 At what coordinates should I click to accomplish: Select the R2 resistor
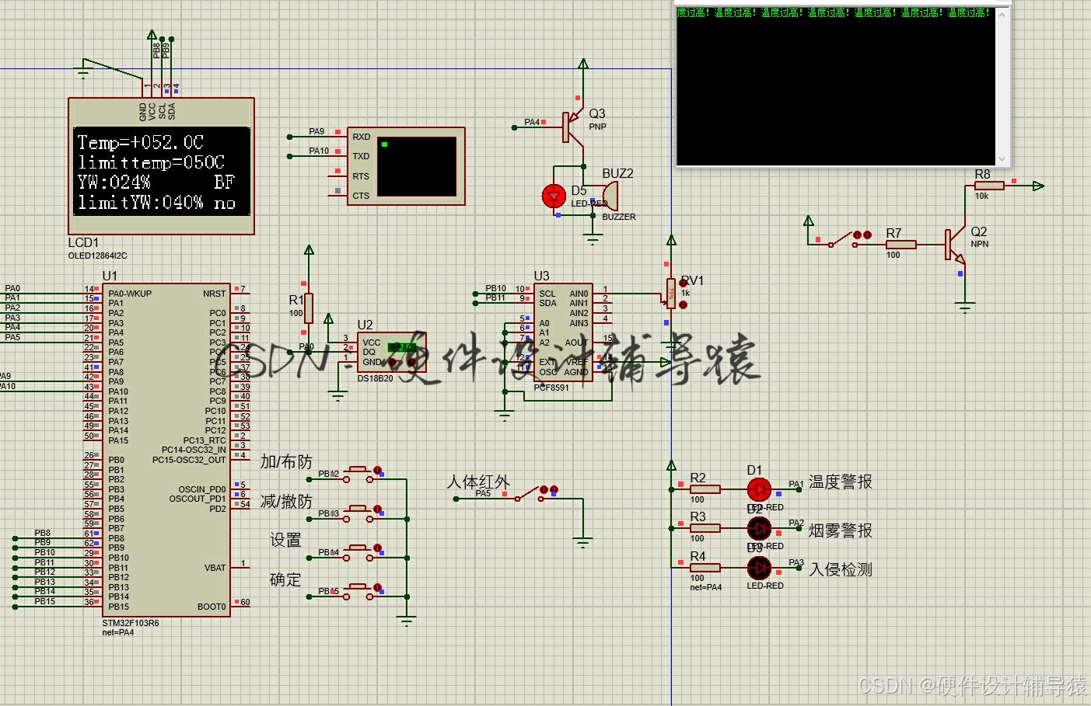(x=705, y=489)
